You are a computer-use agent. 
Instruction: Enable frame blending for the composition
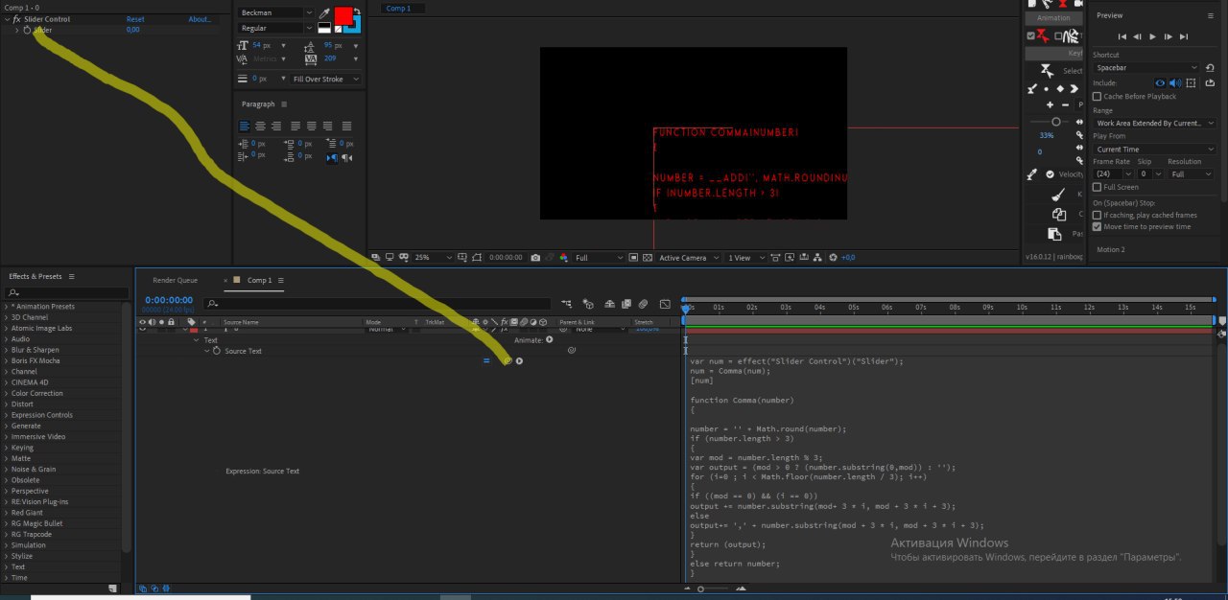625,304
